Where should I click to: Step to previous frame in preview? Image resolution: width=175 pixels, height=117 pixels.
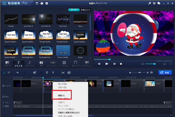point(99,64)
